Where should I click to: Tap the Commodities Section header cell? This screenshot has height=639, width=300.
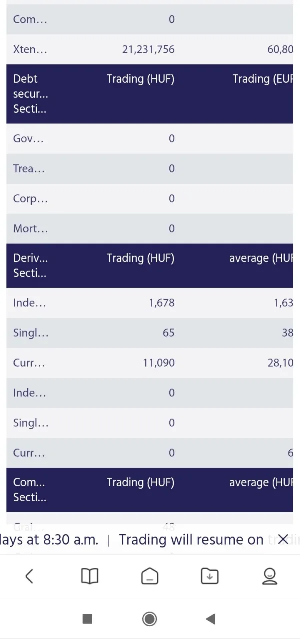pos(29,490)
